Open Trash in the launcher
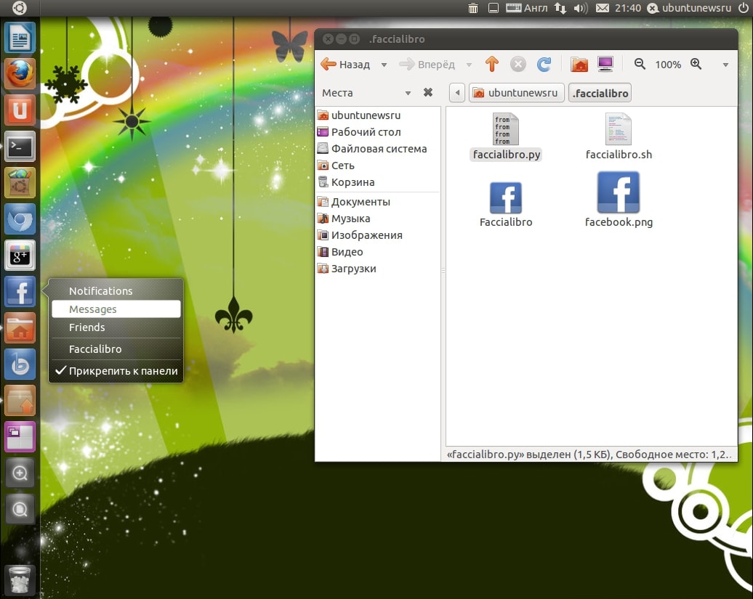 point(20,580)
